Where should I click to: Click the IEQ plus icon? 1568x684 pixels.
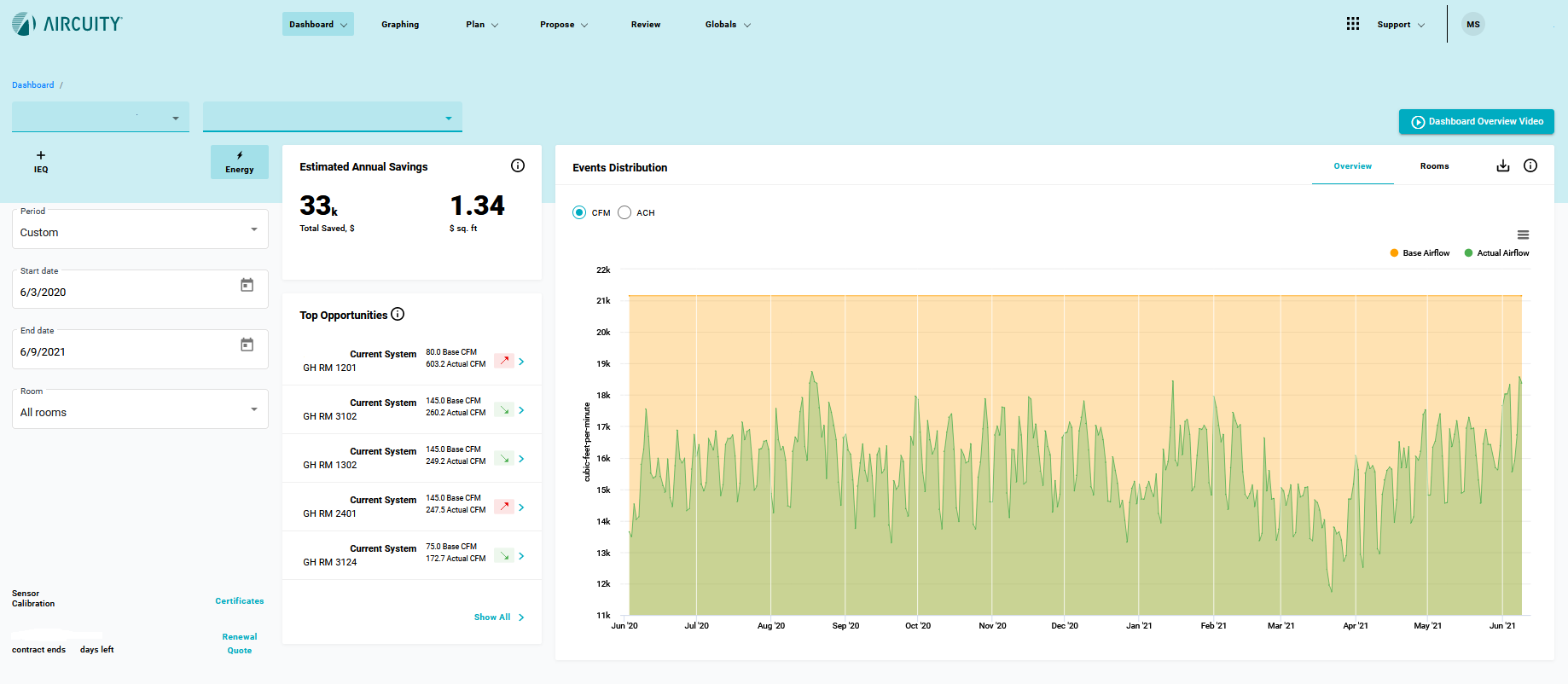[x=41, y=155]
